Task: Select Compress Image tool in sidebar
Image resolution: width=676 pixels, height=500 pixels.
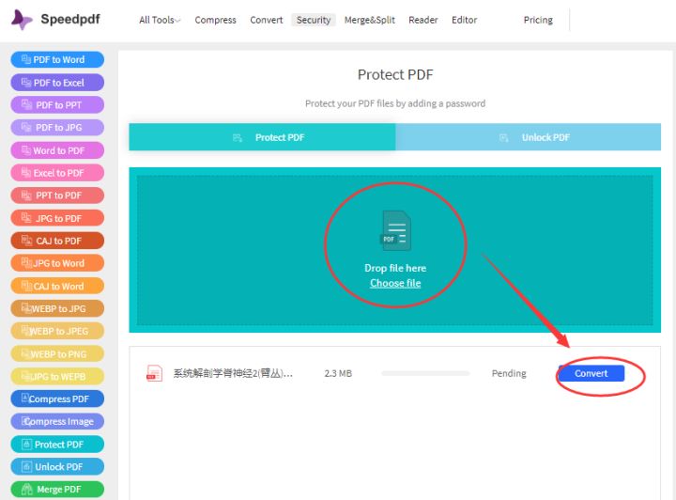Action: click(57, 421)
